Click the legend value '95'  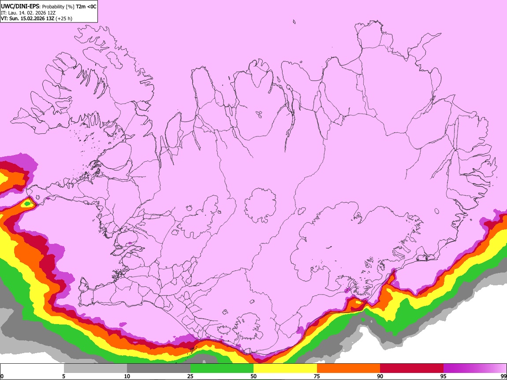tap(444, 376)
